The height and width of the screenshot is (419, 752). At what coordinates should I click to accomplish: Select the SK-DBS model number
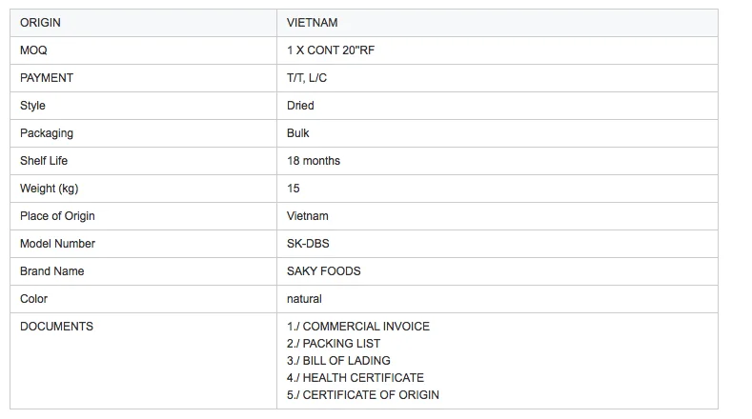pos(308,244)
